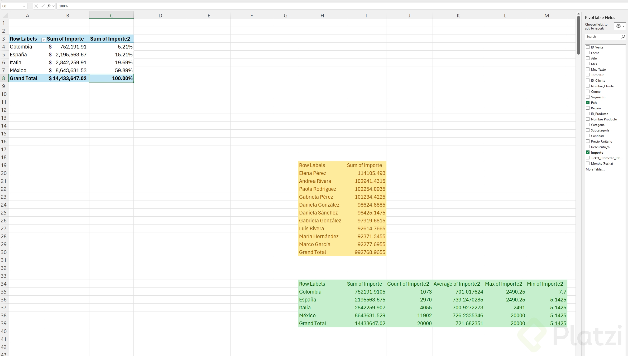Click the More Tables... link
Viewport: 628px width, 356px height.
[595, 169]
